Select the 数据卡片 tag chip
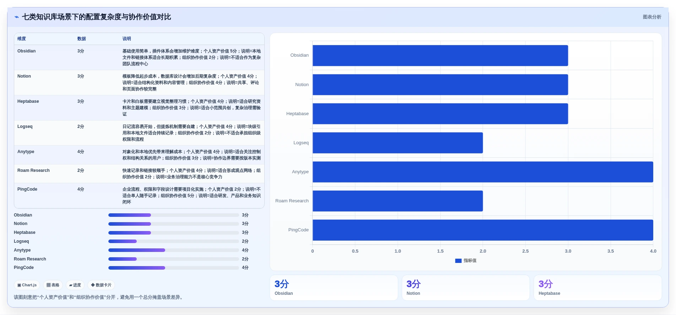 pos(101,285)
